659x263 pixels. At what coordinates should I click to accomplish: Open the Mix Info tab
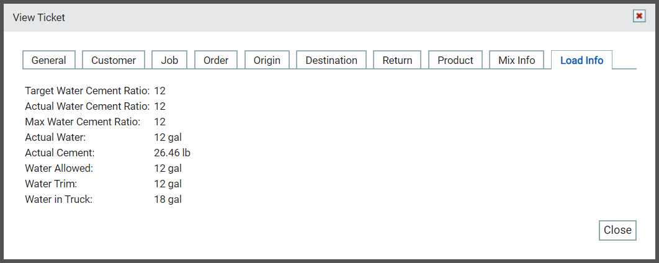coord(516,60)
